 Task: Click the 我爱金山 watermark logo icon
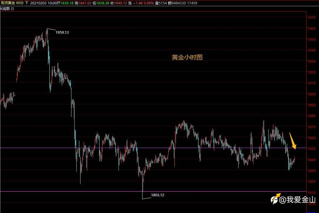click(x=275, y=199)
